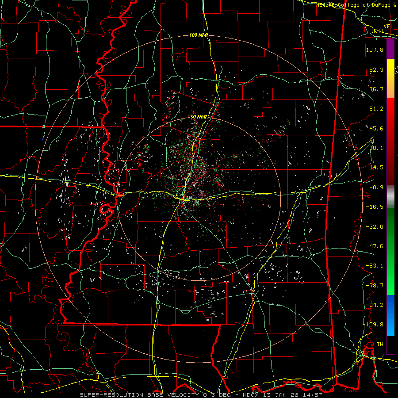Click the 30.1 velocity scale value
This screenshot has height=398, width=398.
tap(376, 148)
